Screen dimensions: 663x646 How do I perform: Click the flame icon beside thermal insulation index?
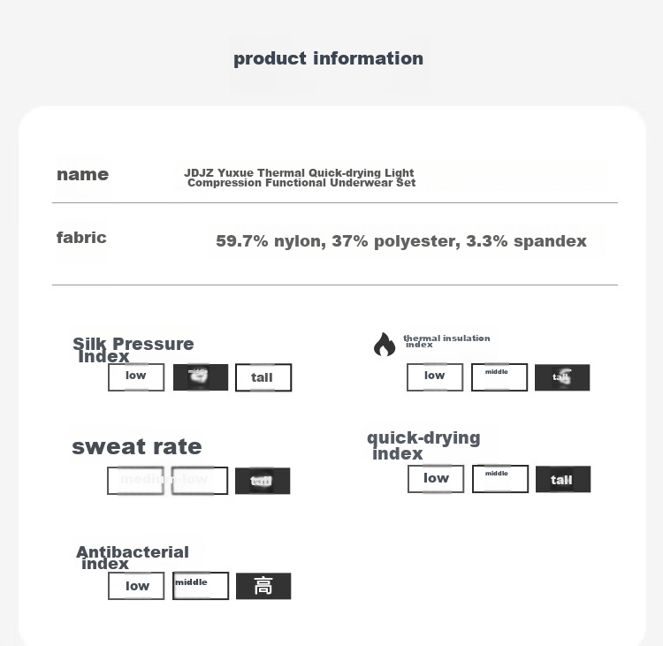coord(385,344)
